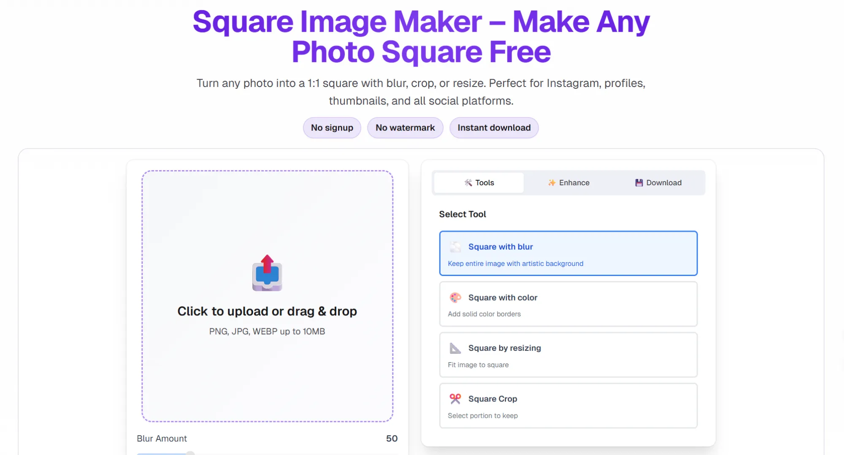Image resolution: width=844 pixels, height=455 pixels.
Task: Choose the Square with color option
Action: (568, 304)
